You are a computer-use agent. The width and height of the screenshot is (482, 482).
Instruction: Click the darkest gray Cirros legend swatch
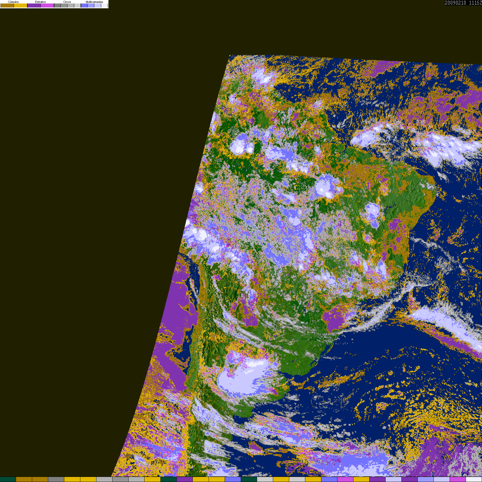tap(57, 6)
